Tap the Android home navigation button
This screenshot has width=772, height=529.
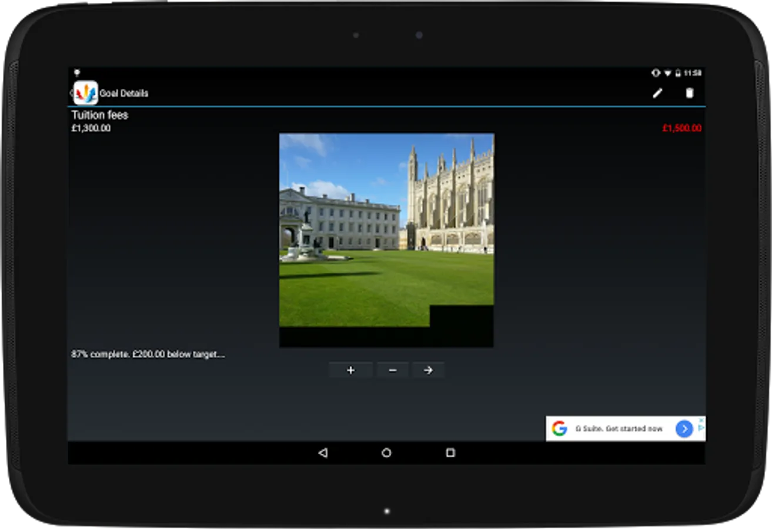386,453
